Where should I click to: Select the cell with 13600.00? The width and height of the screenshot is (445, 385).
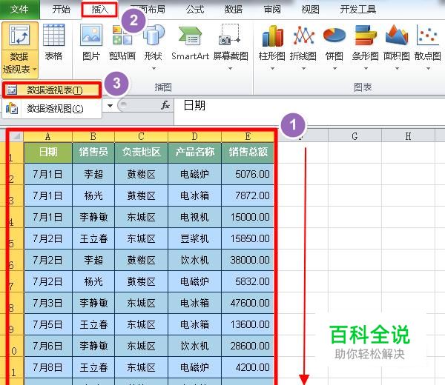tap(248, 324)
